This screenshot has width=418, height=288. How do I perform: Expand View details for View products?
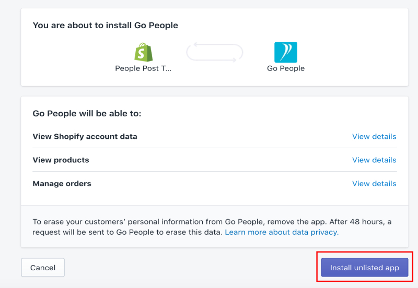click(374, 160)
